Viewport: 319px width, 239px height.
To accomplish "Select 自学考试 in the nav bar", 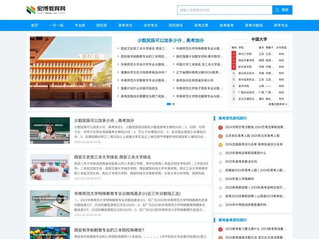I will pyautogui.click(x=151, y=25).
